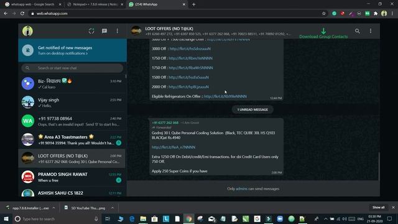This screenshot has width=398, height=224.
Task: Open the Chrome profile avatar
Action: 384,14
